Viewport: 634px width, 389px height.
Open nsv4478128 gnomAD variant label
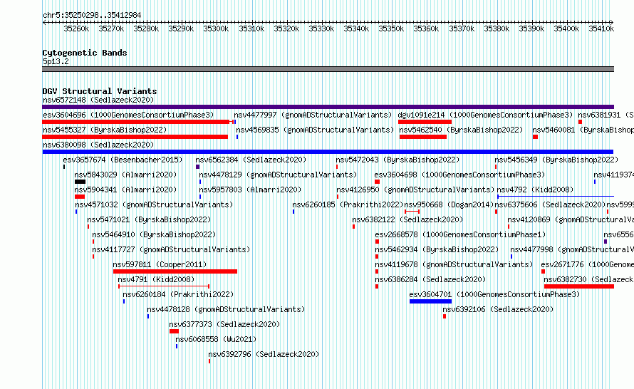point(226,309)
